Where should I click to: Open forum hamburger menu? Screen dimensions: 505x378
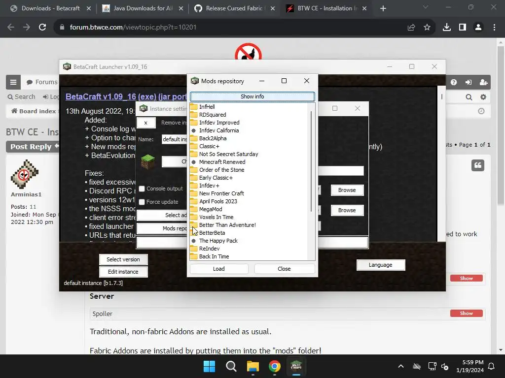point(13,82)
